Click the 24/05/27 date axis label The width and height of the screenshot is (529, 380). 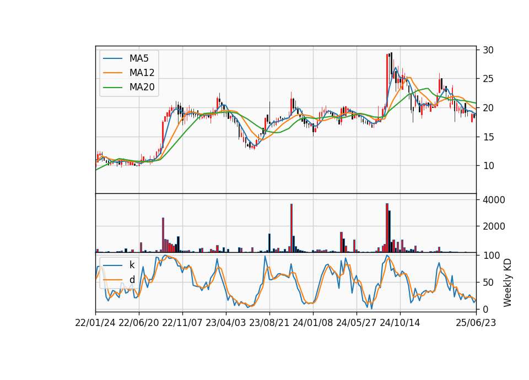tap(357, 323)
